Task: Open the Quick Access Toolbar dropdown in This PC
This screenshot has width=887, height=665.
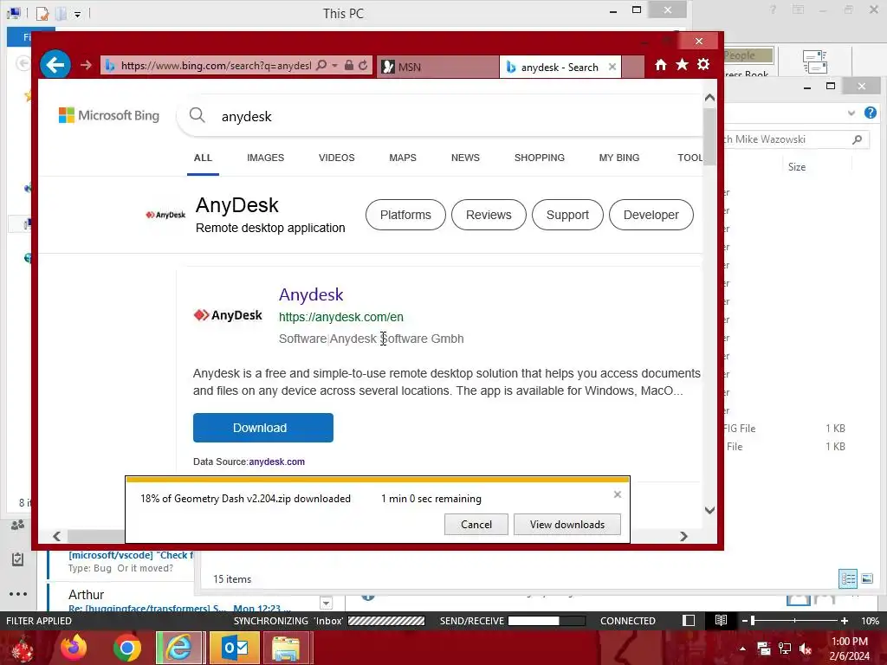Action: pos(77,14)
